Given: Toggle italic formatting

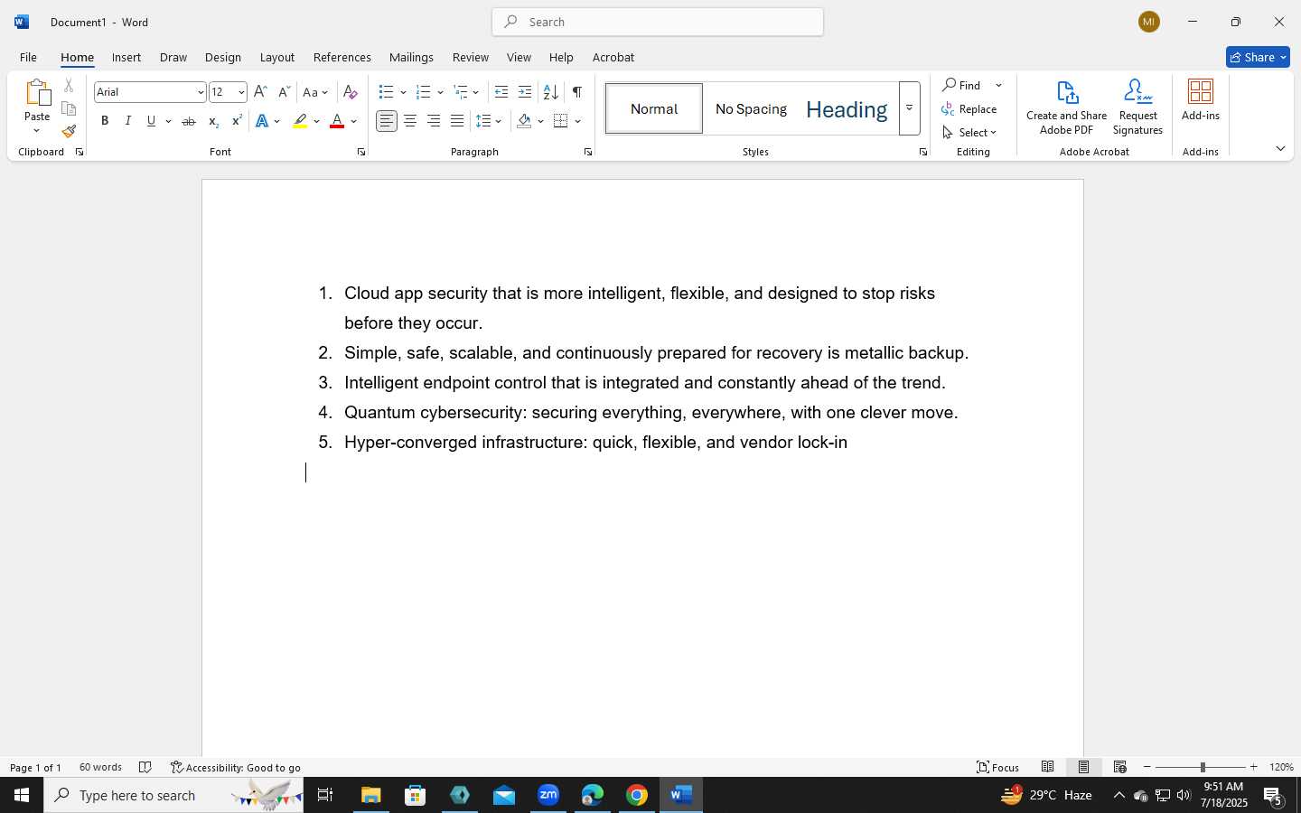Looking at the screenshot, I should [x=128, y=121].
